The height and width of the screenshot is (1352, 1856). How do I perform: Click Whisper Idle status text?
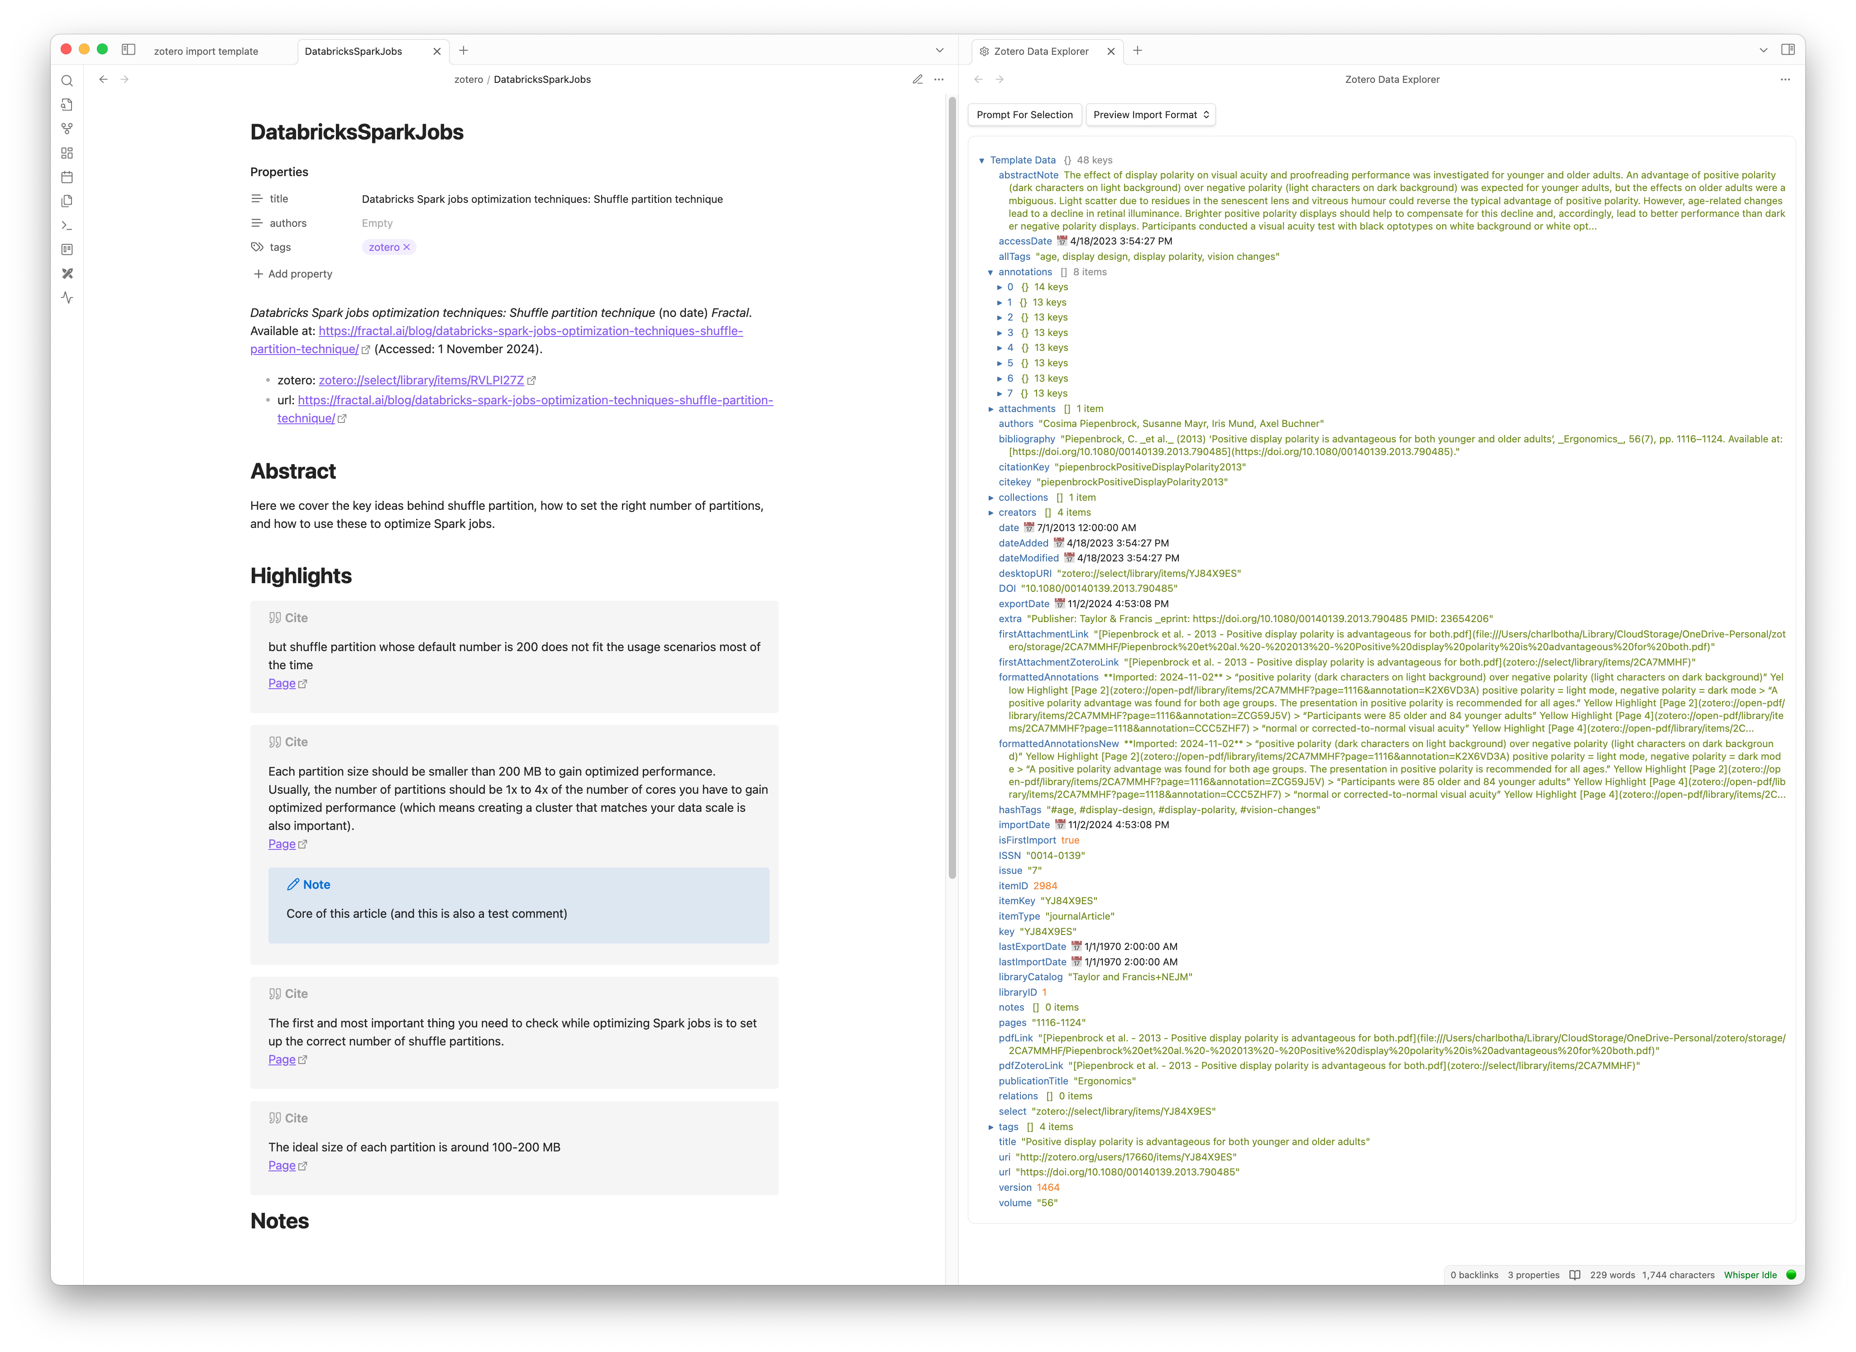[x=1750, y=1275]
